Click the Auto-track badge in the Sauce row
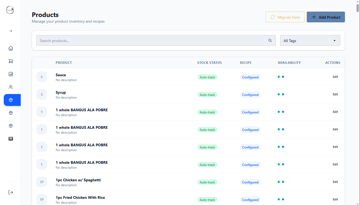Image resolution: width=360 pixels, height=205 pixels. 207,77
